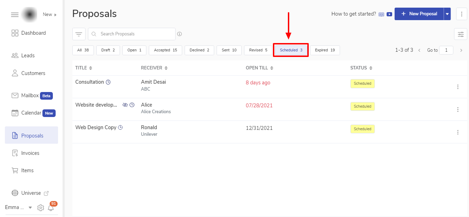Select the Expired 19 filter tab

click(325, 50)
